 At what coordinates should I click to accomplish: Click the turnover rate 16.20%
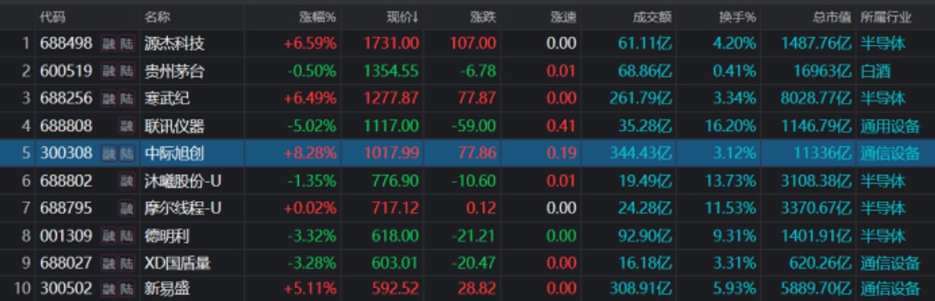click(730, 126)
